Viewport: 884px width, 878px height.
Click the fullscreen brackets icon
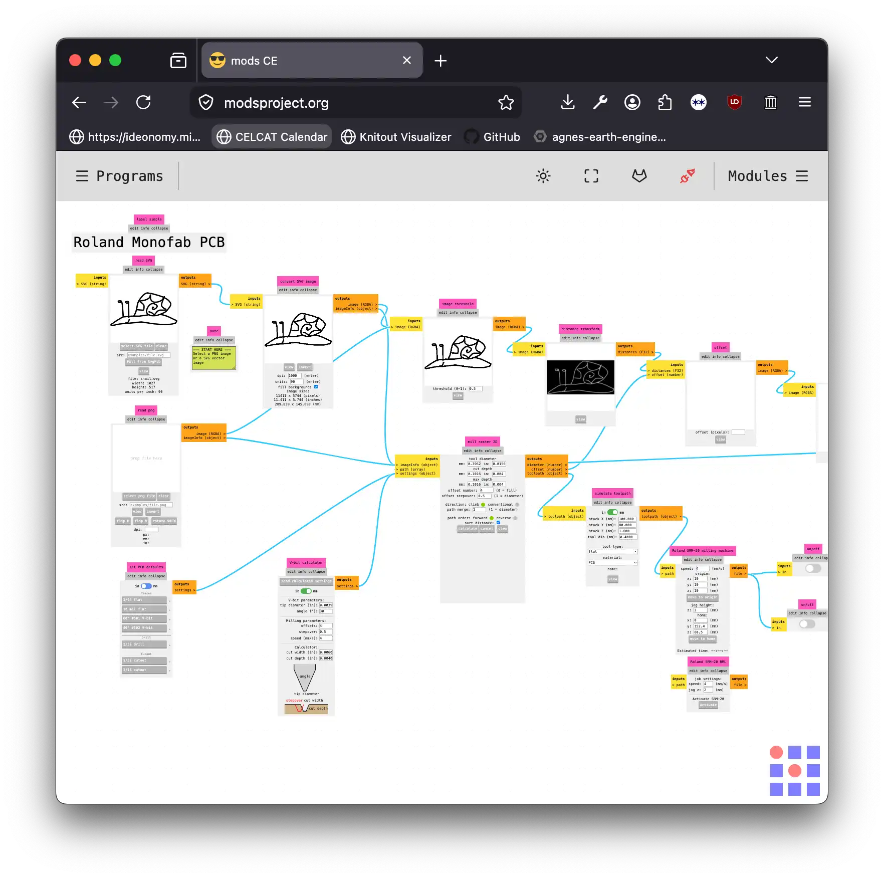[591, 176]
